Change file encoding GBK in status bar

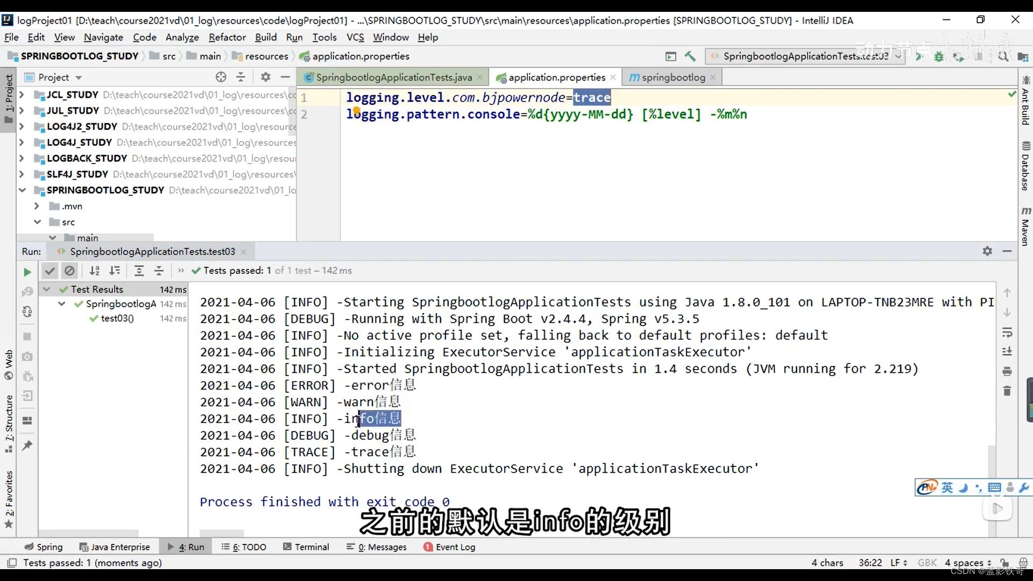[x=927, y=563]
